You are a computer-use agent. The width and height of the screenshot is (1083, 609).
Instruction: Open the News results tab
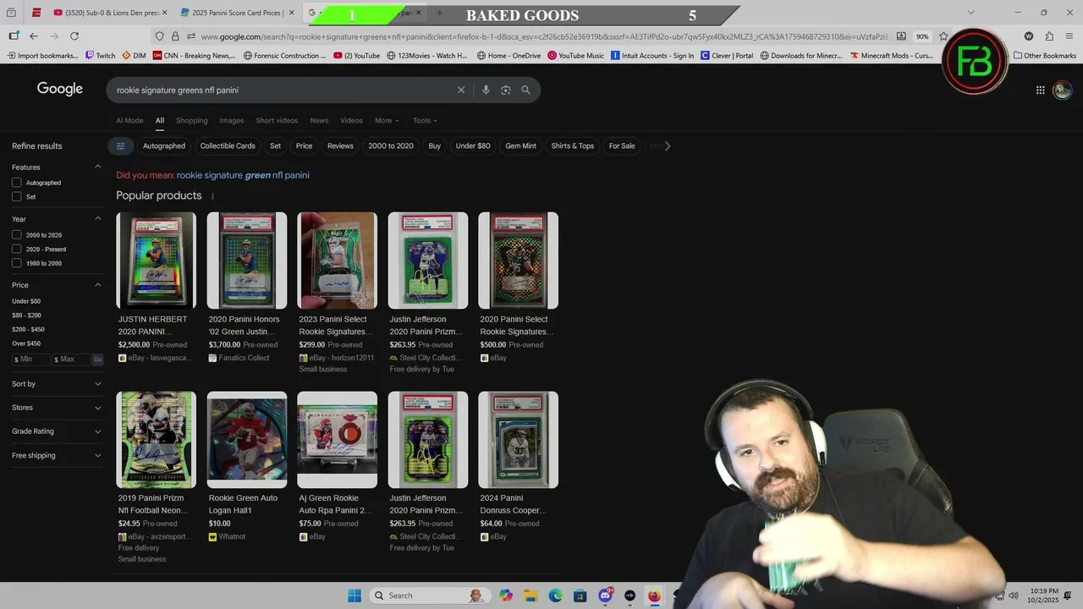point(319,120)
